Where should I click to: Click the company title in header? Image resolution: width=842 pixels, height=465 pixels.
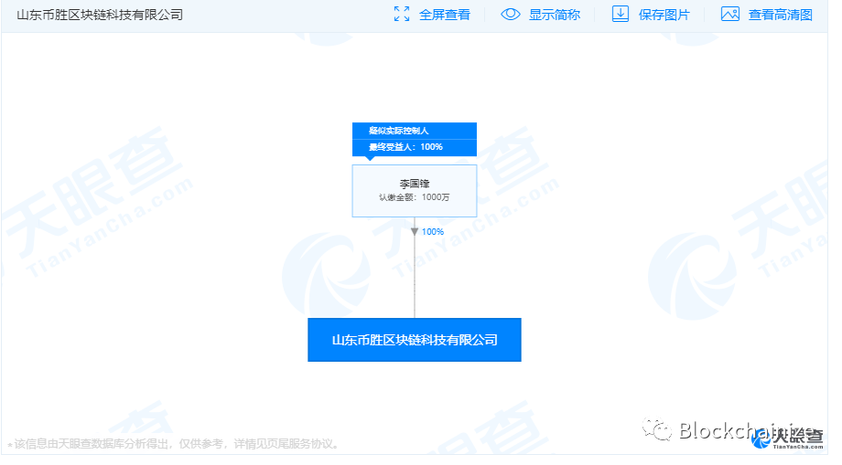click(x=100, y=15)
